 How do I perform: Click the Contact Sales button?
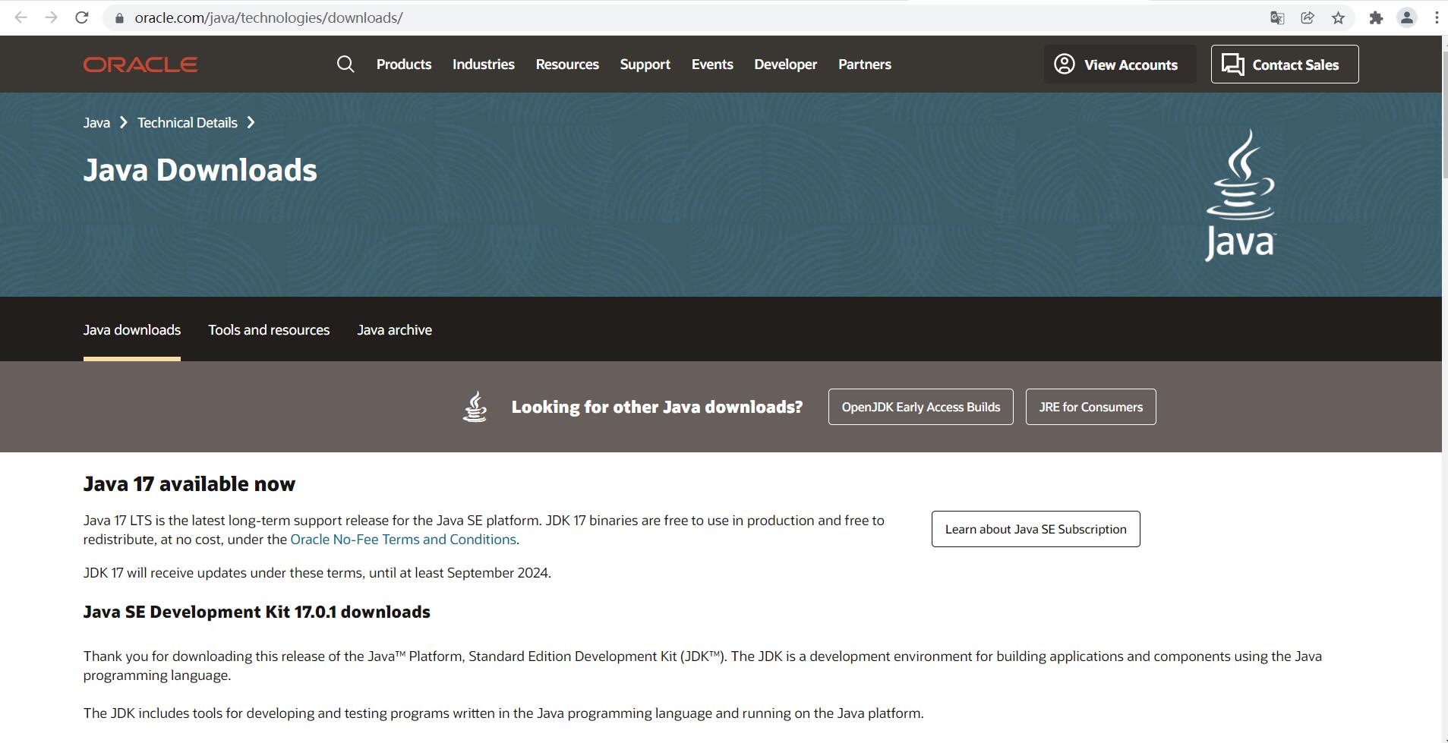click(1285, 65)
